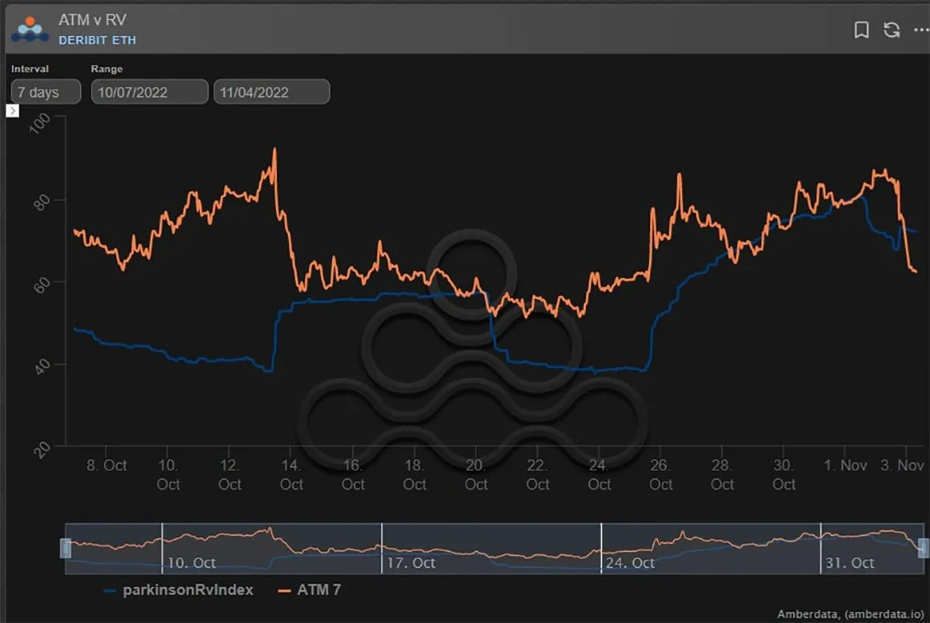This screenshot has width=930, height=623.
Task: Open the 7 days interval dropdown
Action: pos(46,92)
